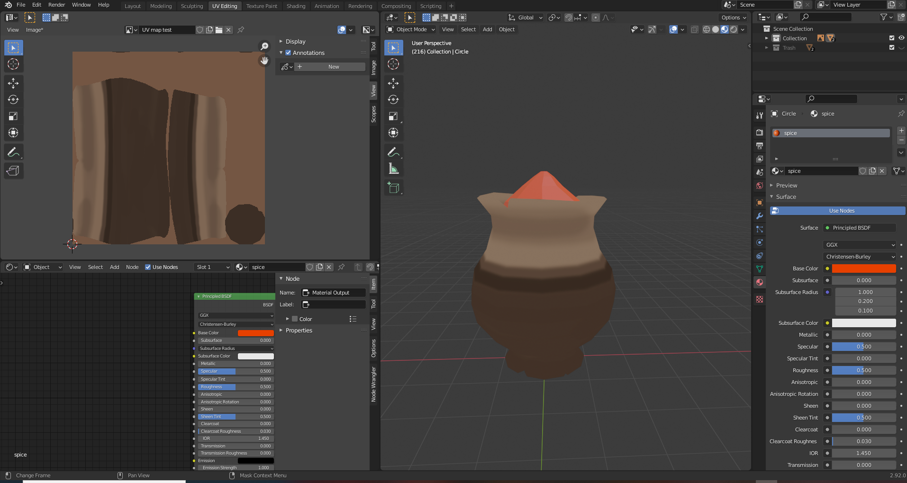The height and width of the screenshot is (483, 907).
Task: Select the Add Cube tool
Action: coord(393,188)
